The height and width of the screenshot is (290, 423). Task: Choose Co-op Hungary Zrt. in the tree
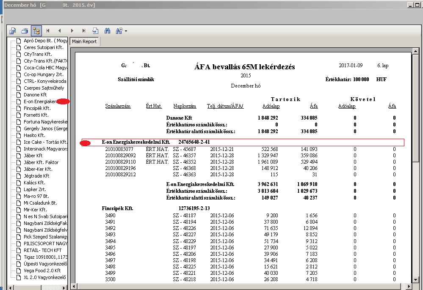[44, 74]
